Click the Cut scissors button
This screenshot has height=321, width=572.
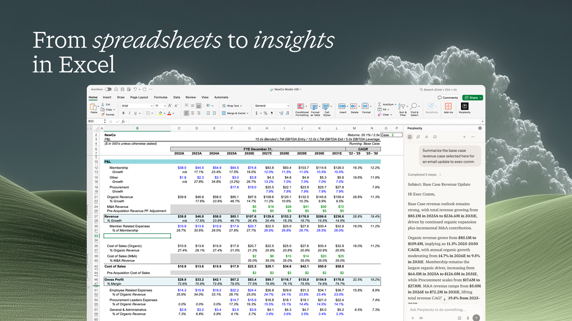click(x=106, y=104)
